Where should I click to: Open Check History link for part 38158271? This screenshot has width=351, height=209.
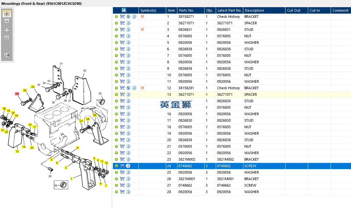pyautogui.click(x=228, y=17)
